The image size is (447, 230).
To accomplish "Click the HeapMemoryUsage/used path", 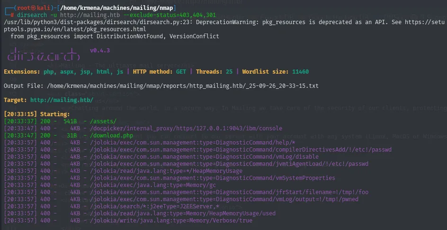I will [183, 213].
